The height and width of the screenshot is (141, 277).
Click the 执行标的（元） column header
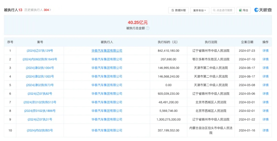pyautogui.click(x=168, y=42)
